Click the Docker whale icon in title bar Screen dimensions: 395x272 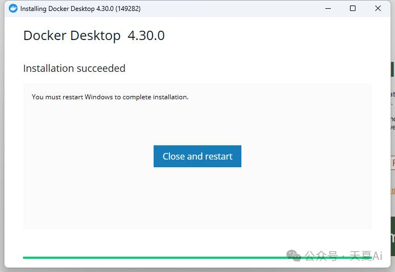point(13,8)
